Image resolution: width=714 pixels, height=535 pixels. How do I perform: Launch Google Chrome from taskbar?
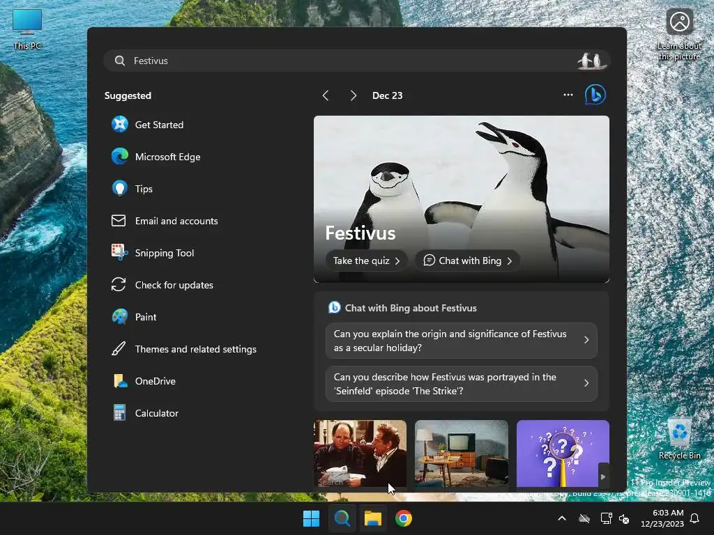(404, 518)
